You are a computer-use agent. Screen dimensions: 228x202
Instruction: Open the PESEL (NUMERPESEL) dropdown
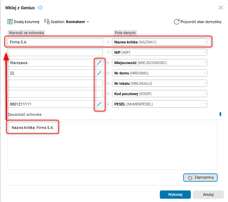point(205,104)
